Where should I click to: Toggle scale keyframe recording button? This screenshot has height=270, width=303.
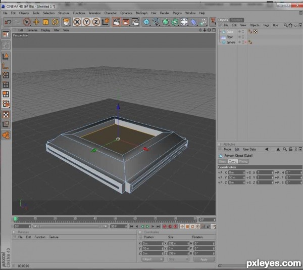[187, 227]
